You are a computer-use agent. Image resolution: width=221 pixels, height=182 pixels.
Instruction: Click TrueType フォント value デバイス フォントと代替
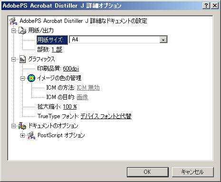(106, 116)
